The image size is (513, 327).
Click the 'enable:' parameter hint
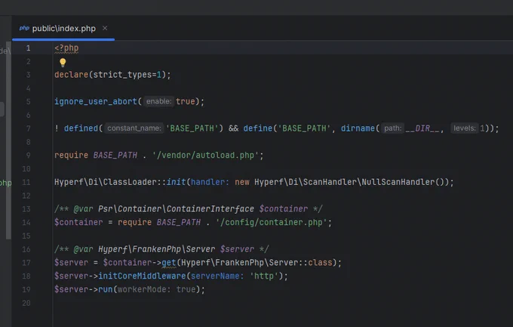point(158,101)
